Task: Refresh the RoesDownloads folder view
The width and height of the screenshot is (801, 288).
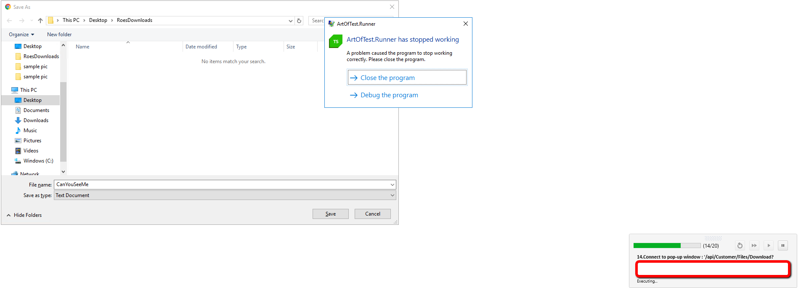Action: [x=299, y=21]
